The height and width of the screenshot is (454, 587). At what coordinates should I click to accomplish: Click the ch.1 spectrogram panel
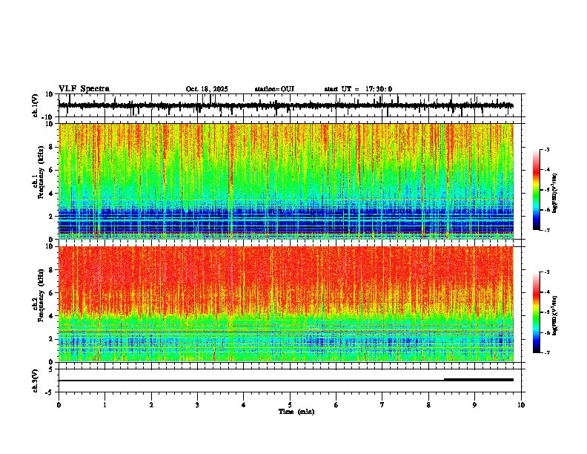point(286,181)
